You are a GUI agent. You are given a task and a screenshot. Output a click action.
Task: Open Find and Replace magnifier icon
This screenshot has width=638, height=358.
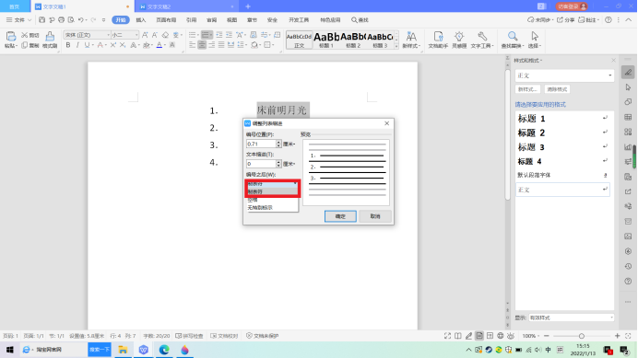pos(513,40)
